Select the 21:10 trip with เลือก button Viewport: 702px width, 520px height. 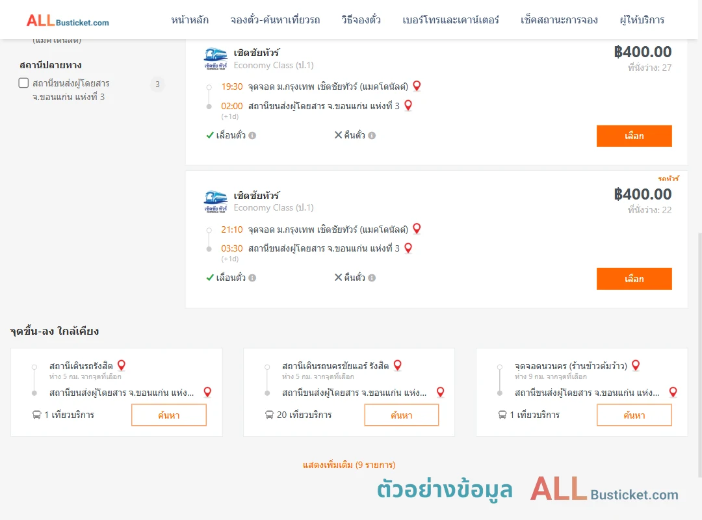point(634,279)
